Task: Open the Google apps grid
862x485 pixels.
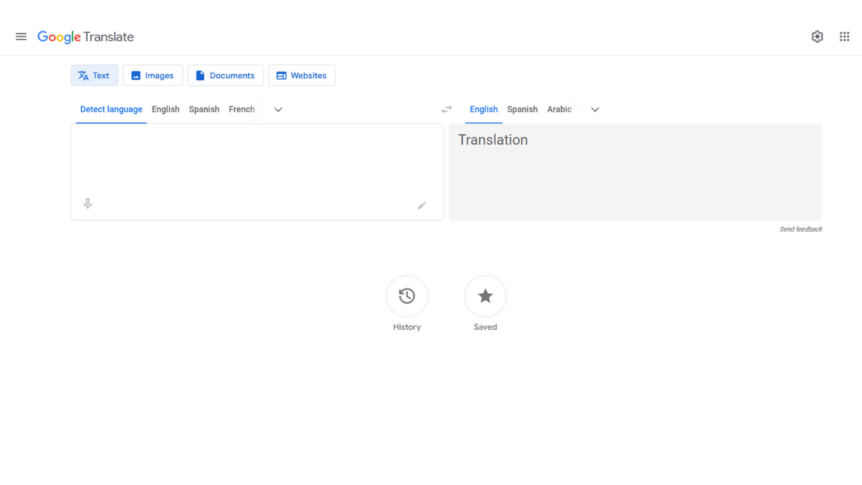Action: 844,37
